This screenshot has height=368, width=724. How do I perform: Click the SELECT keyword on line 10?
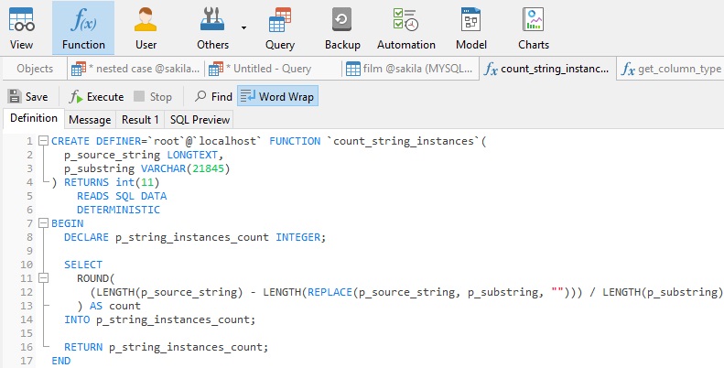click(x=83, y=265)
